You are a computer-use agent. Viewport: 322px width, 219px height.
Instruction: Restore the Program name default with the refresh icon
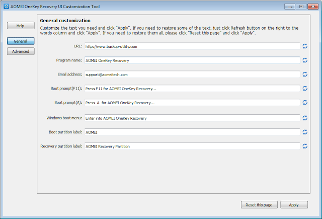click(305, 60)
